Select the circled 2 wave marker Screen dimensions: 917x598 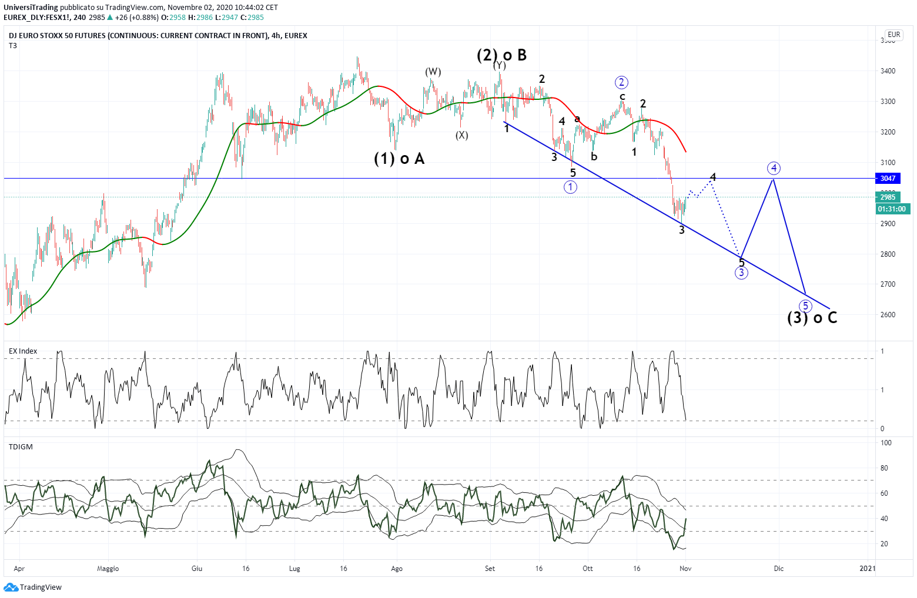click(x=621, y=82)
